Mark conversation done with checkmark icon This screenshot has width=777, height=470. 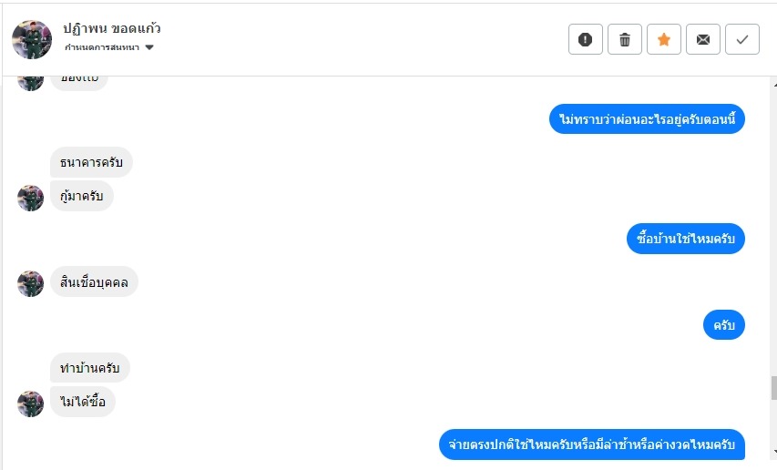(741, 39)
